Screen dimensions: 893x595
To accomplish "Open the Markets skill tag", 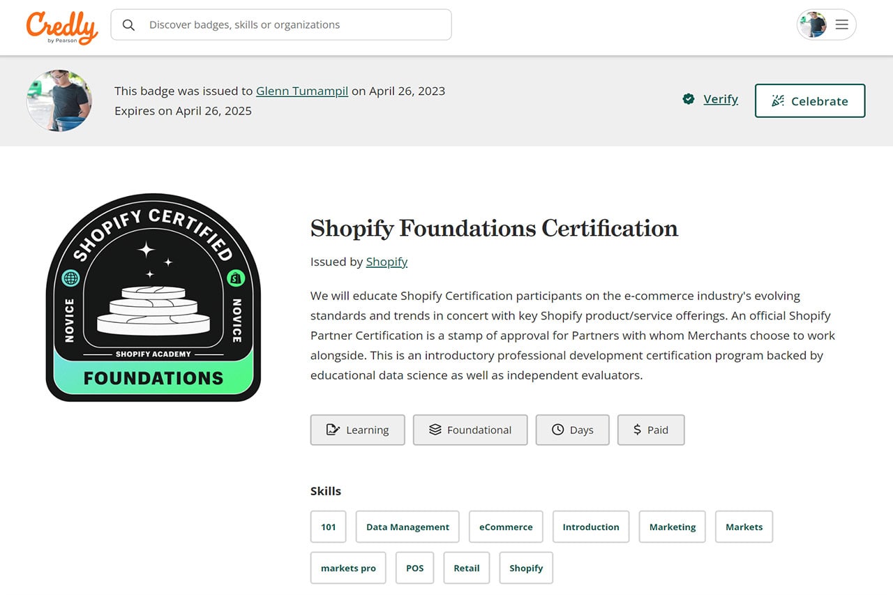I will click(x=744, y=527).
